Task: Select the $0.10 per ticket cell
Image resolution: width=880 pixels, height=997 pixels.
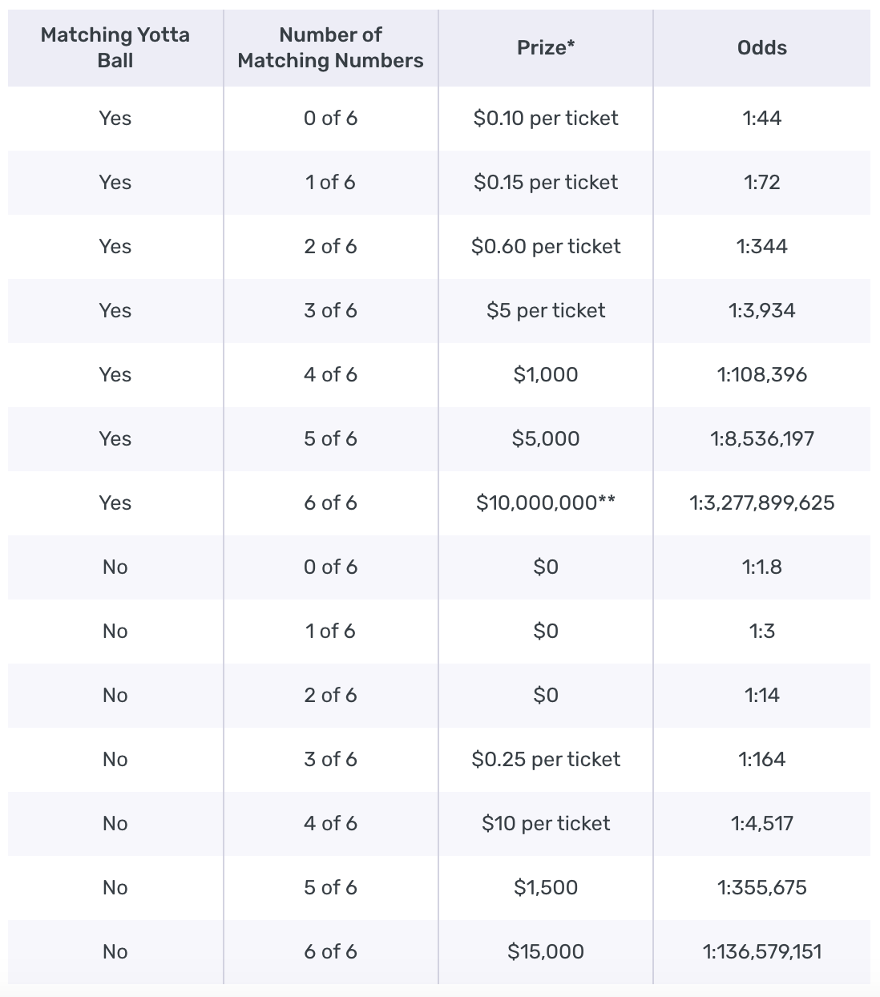Action: pyautogui.click(x=546, y=118)
